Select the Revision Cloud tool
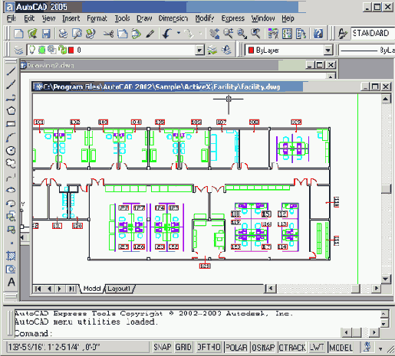 tap(11, 164)
